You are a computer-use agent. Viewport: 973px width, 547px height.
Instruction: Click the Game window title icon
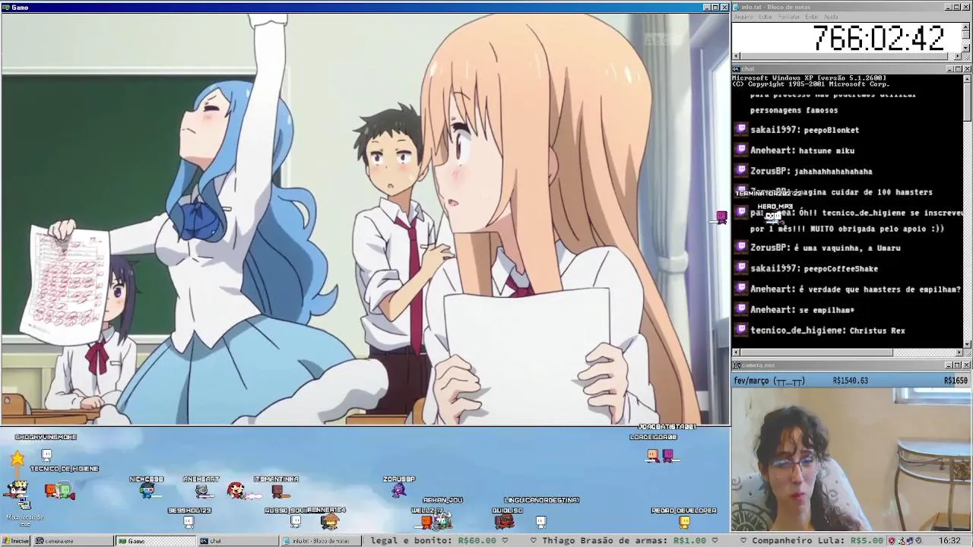[x=6, y=7]
